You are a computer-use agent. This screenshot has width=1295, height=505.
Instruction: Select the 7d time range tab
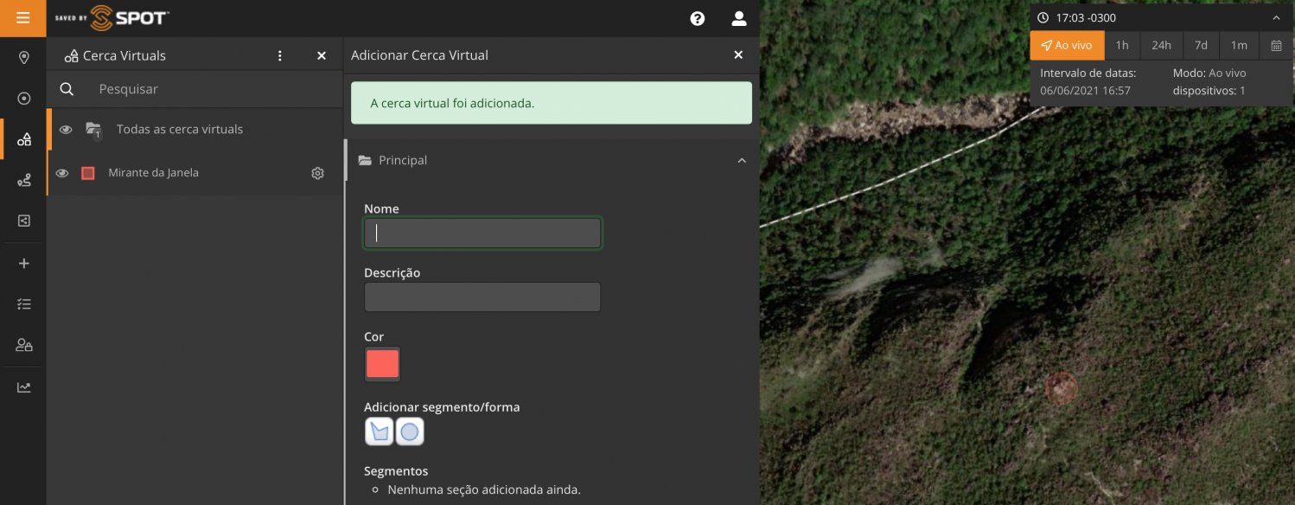1201,45
